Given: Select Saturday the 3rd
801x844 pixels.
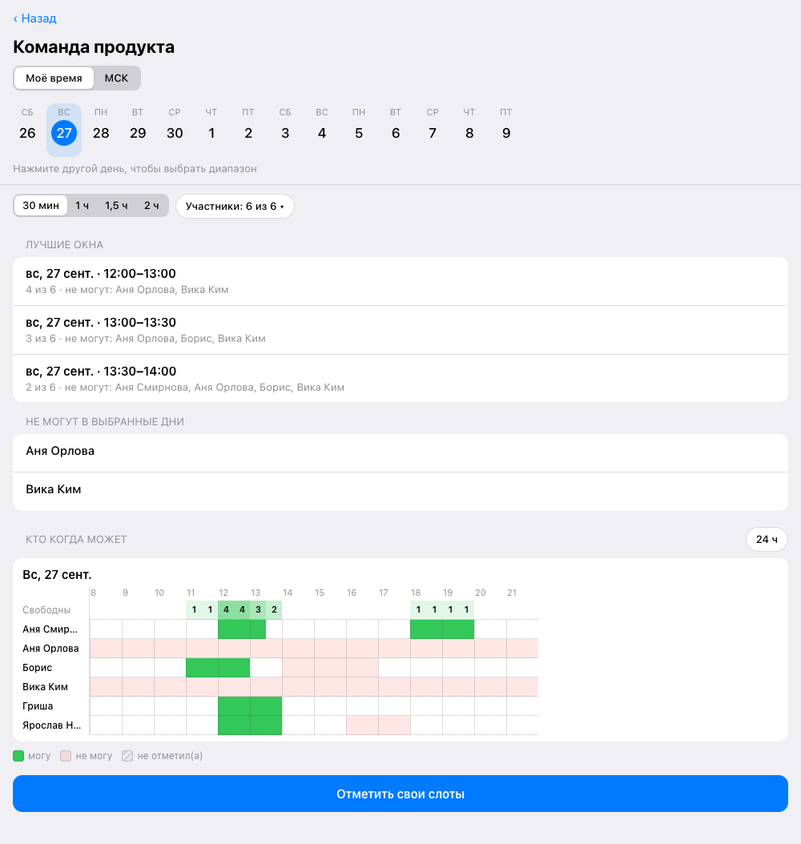Looking at the screenshot, I should pos(285,129).
